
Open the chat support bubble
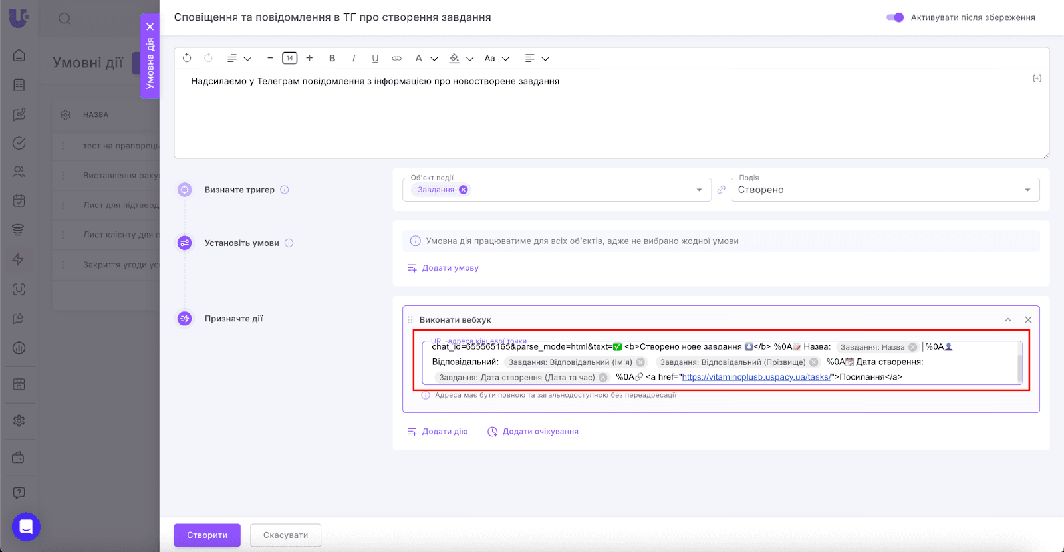pyautogui.click(x=26, y=527)
